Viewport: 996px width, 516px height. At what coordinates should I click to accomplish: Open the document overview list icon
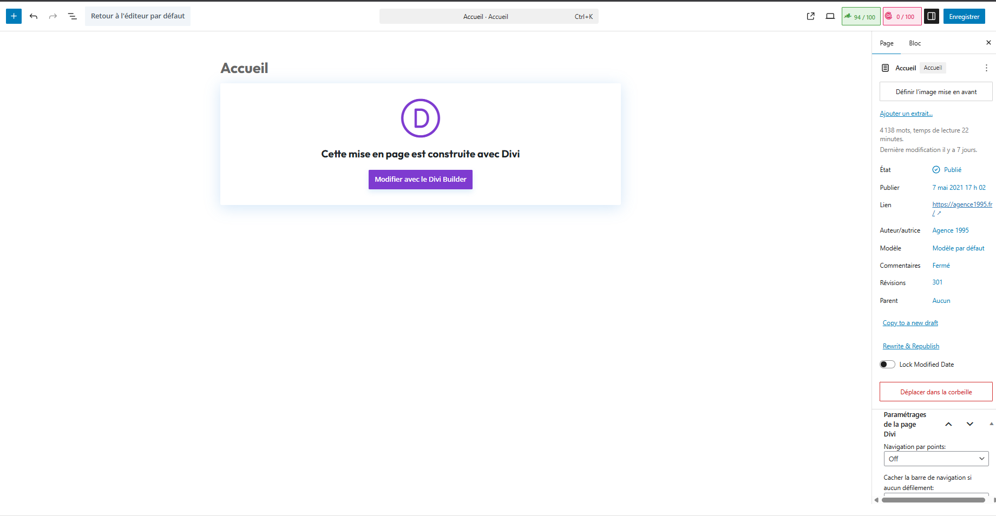point(73,16)
